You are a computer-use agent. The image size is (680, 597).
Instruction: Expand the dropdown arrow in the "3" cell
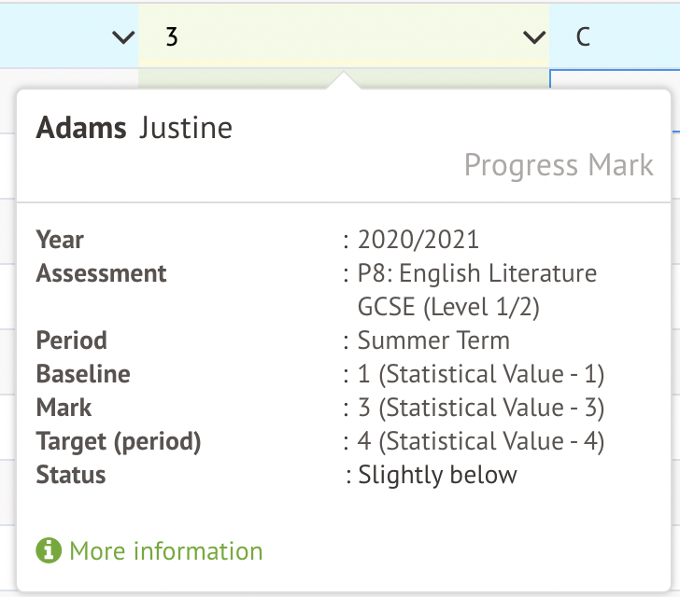point(534,38)
